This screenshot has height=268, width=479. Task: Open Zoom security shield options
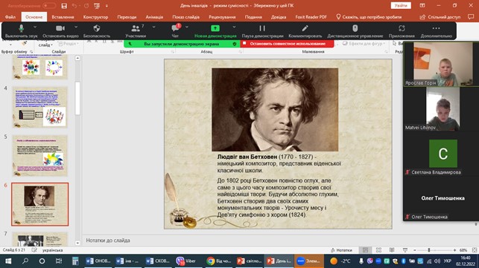(x=97, y=31)
